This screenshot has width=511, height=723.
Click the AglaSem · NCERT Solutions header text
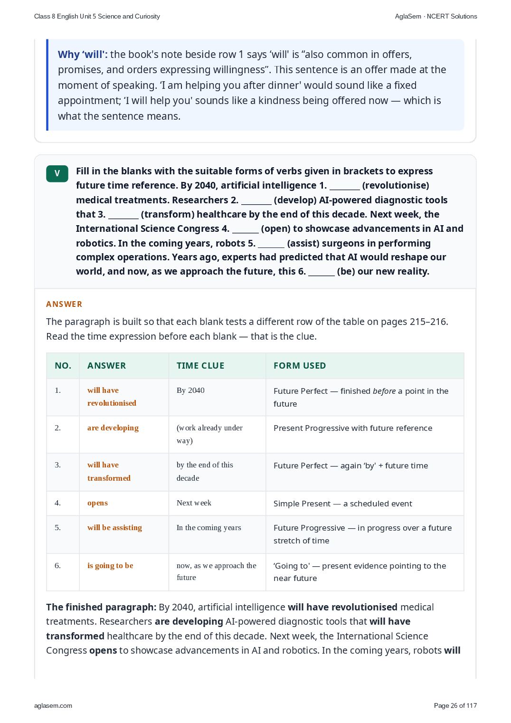pos(436,16)
